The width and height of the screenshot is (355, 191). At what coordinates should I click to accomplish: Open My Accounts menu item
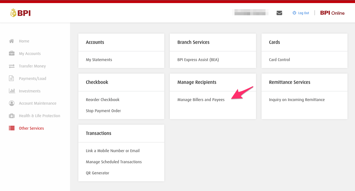[x=30, y=54]
